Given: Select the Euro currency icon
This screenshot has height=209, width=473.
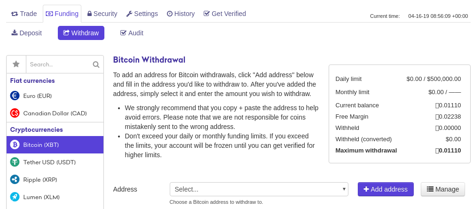Looking at the screenshot, I should pyautogui.click(x=15, y=96).
